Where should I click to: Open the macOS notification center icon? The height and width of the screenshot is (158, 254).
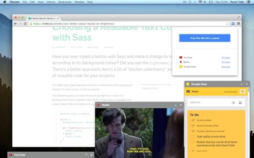coord(248,2)
